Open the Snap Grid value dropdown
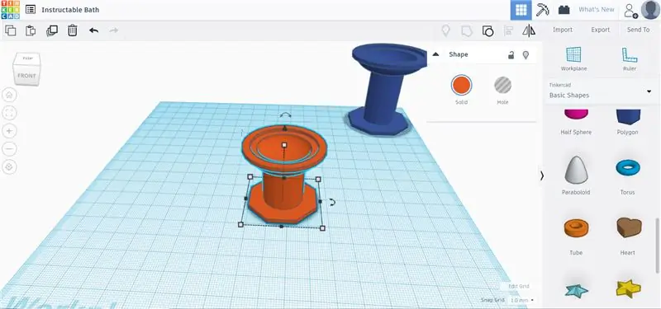 [522, 300]
